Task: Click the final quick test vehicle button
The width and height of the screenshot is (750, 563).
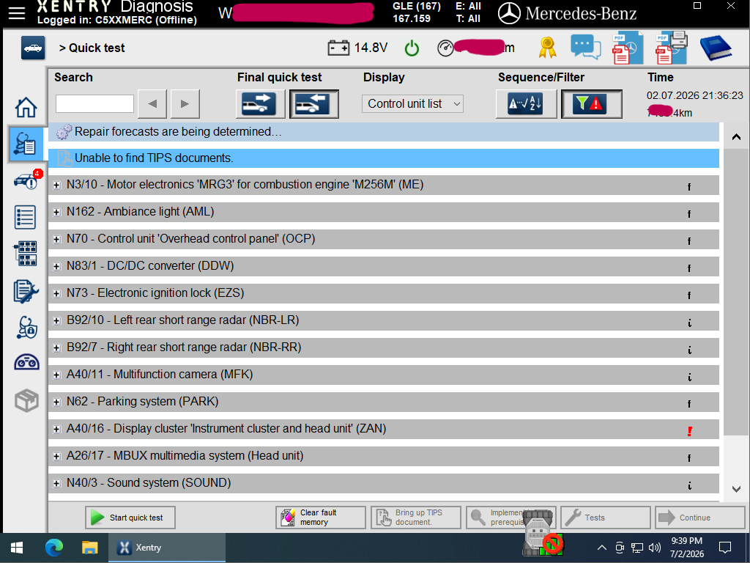Action: (x=314, y=104)
